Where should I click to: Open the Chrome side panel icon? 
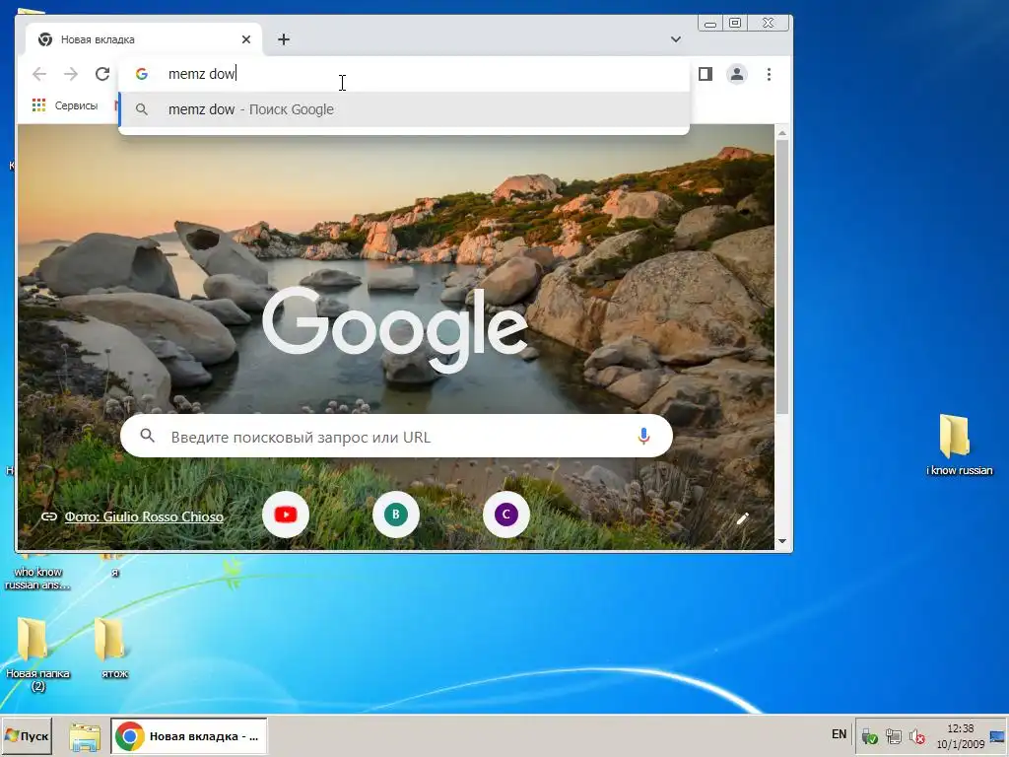point(706,74)
